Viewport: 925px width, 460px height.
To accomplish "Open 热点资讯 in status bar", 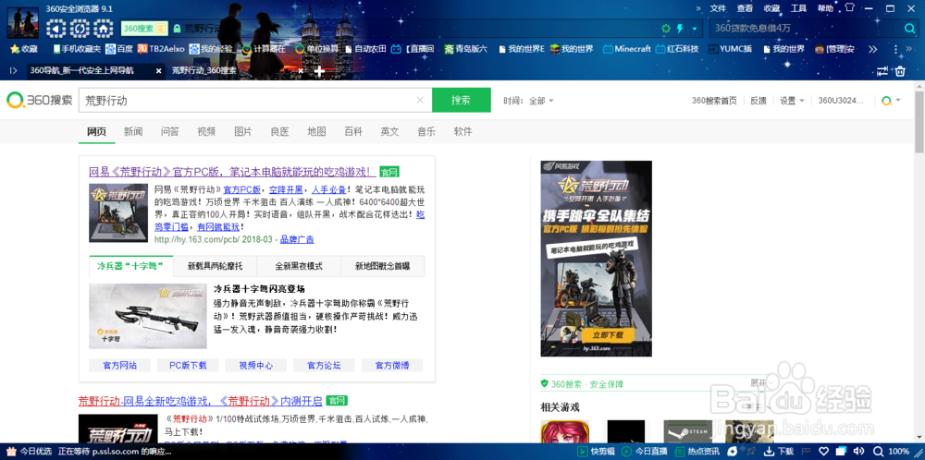I will pyautogui.click(x=697, y=452).
